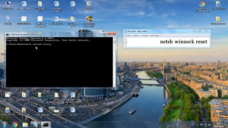
Task: Launch Chrome from the taskbar
Action: tap(15, 125)
